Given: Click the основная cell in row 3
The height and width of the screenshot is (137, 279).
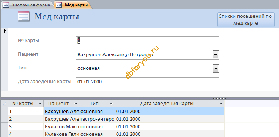Looking at the screenshot, I should pos(97,126).
